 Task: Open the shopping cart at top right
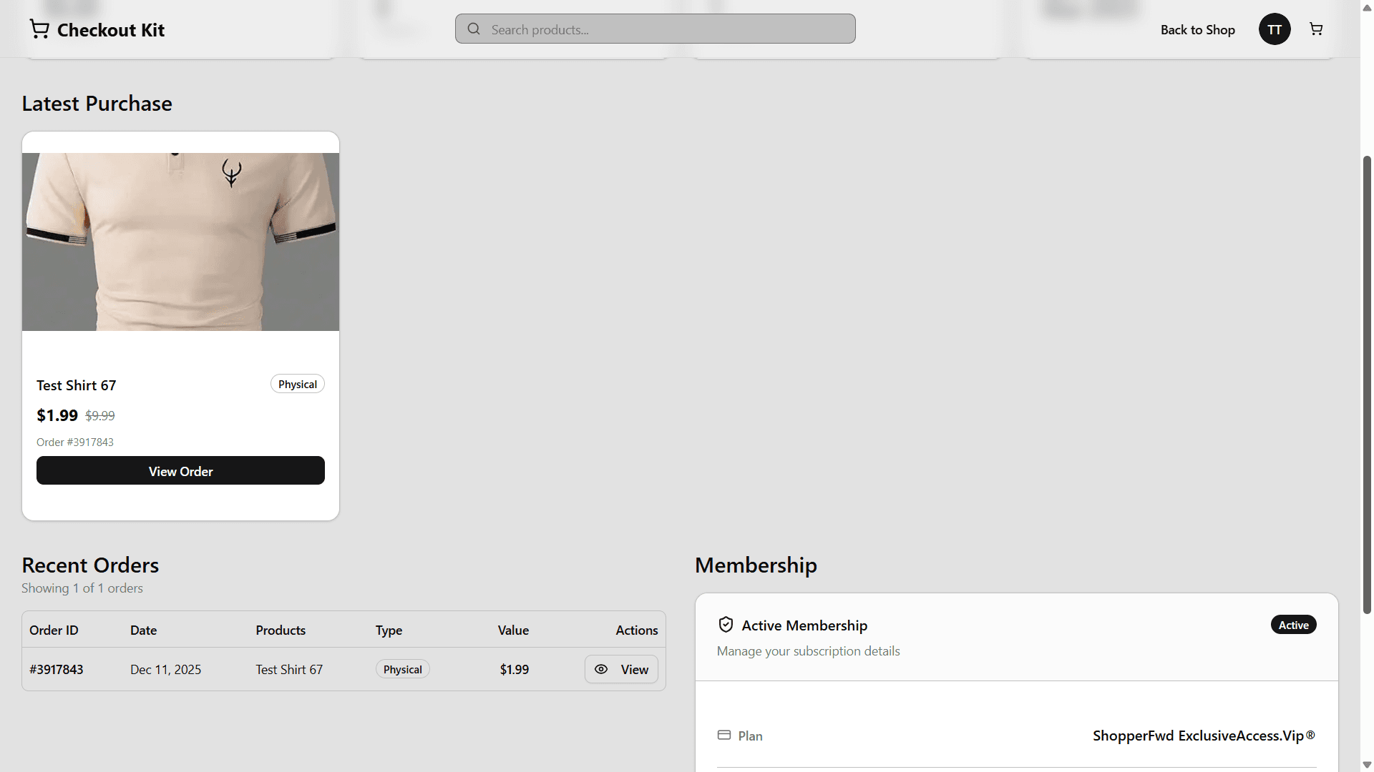1316,29
